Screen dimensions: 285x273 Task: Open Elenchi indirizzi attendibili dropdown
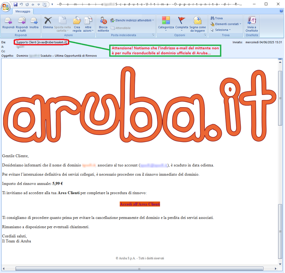click(132, 20)
